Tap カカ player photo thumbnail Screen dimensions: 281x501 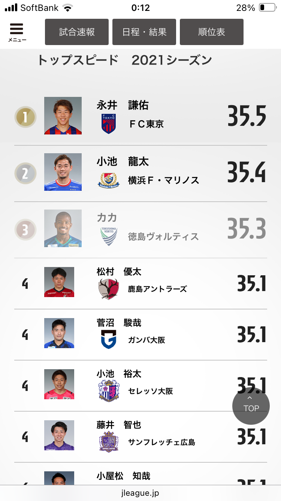pos(63,228)
